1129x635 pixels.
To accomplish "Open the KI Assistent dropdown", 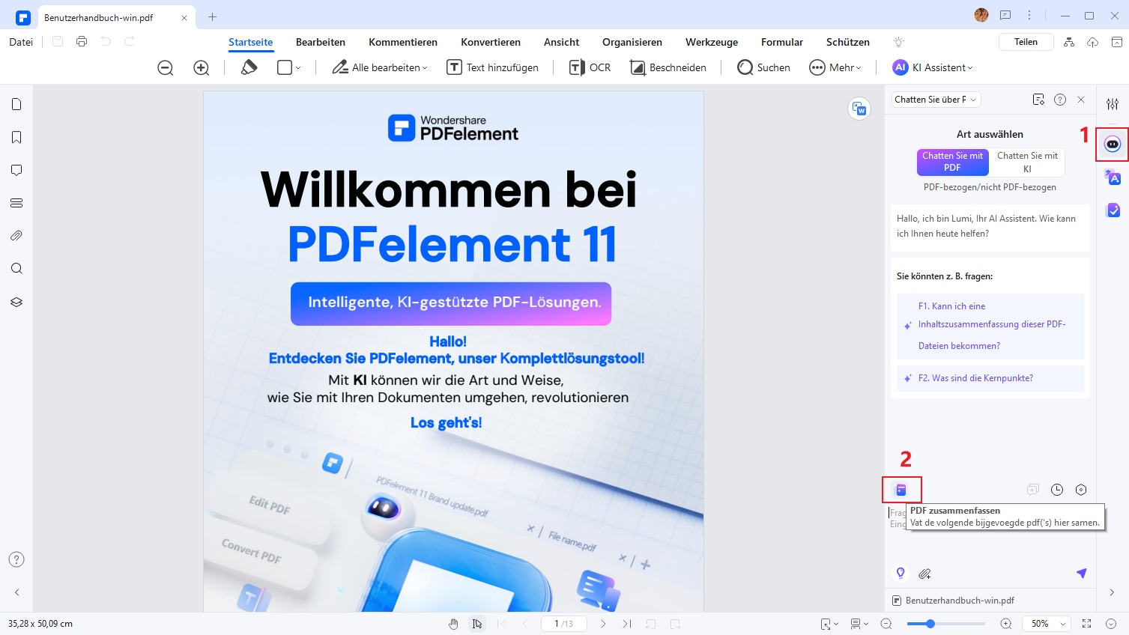I will coord(933,67).
